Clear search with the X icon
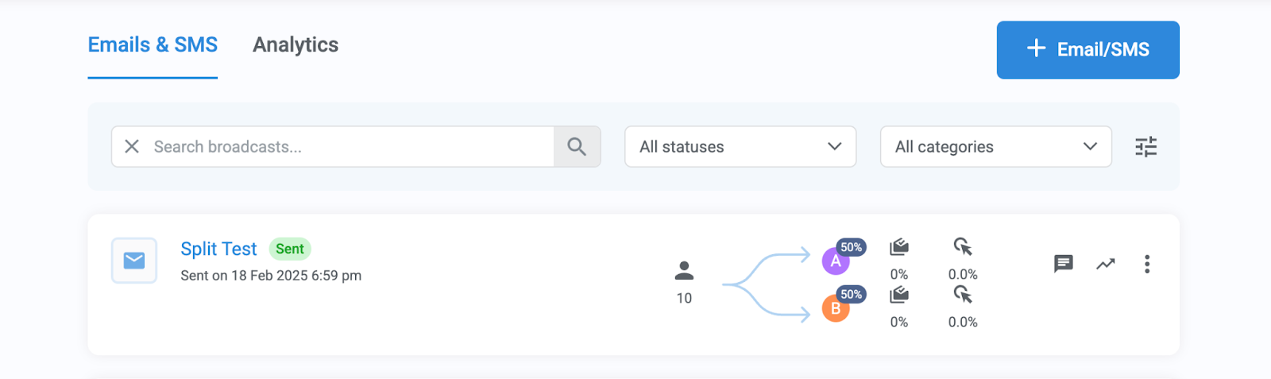This screenshot has width=1271, height=379. click(132, 146)
